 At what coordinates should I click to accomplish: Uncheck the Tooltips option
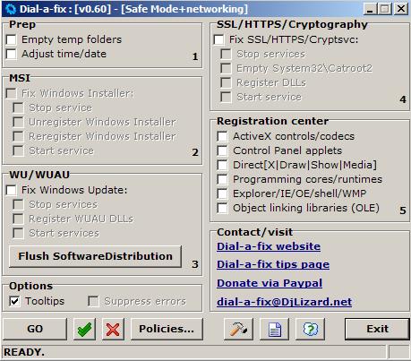click(x=14, y=301)
